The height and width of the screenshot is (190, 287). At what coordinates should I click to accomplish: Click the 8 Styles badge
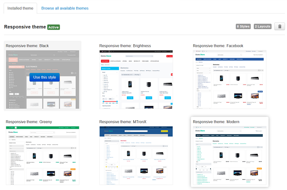243,26
